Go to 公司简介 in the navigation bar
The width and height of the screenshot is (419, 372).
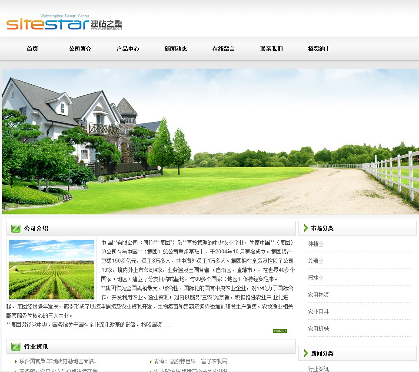(80, 49)
